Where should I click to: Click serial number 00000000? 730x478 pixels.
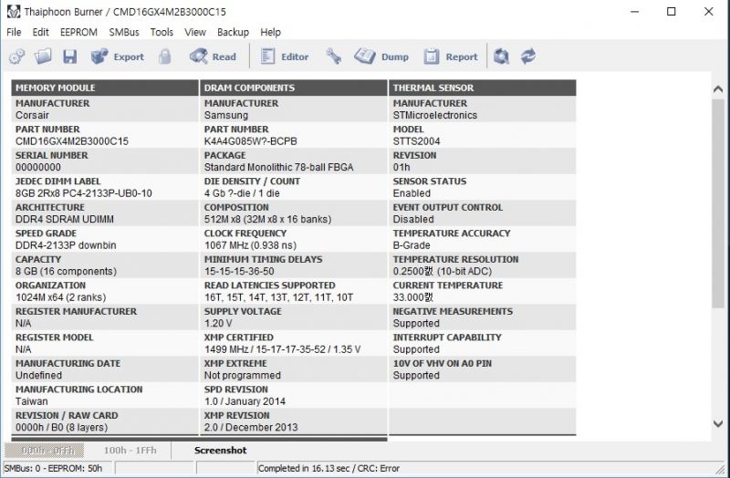[38, 167]
